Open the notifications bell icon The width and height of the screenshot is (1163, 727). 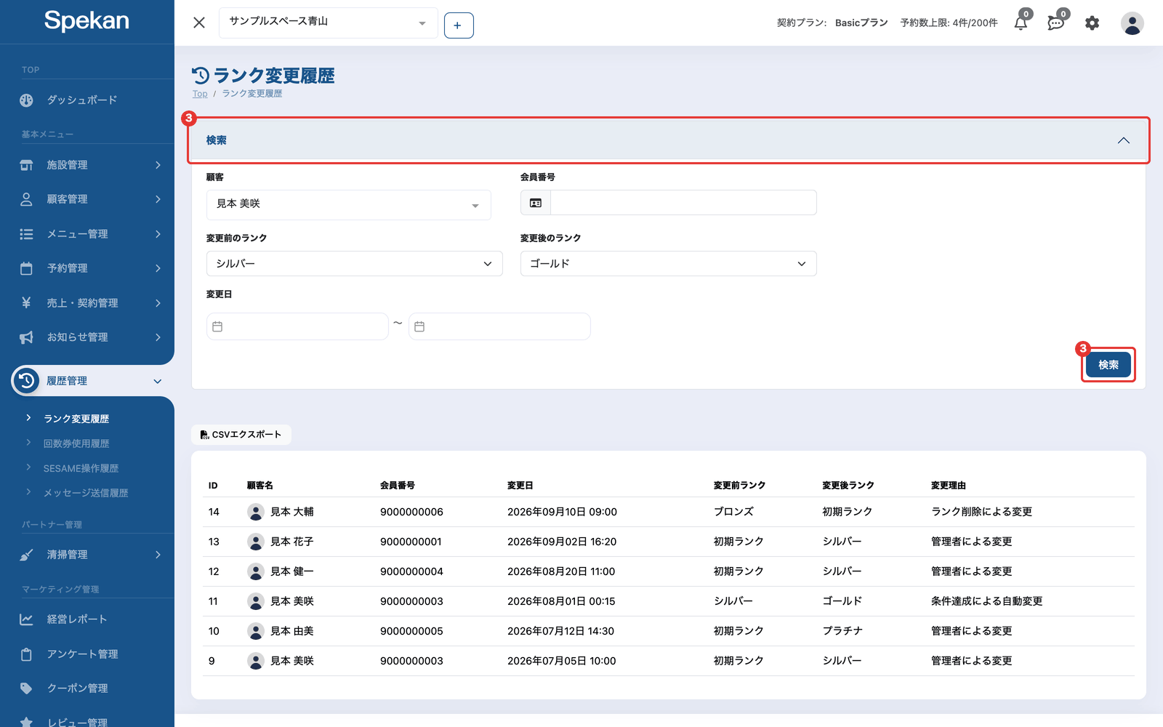point(1021,23)
